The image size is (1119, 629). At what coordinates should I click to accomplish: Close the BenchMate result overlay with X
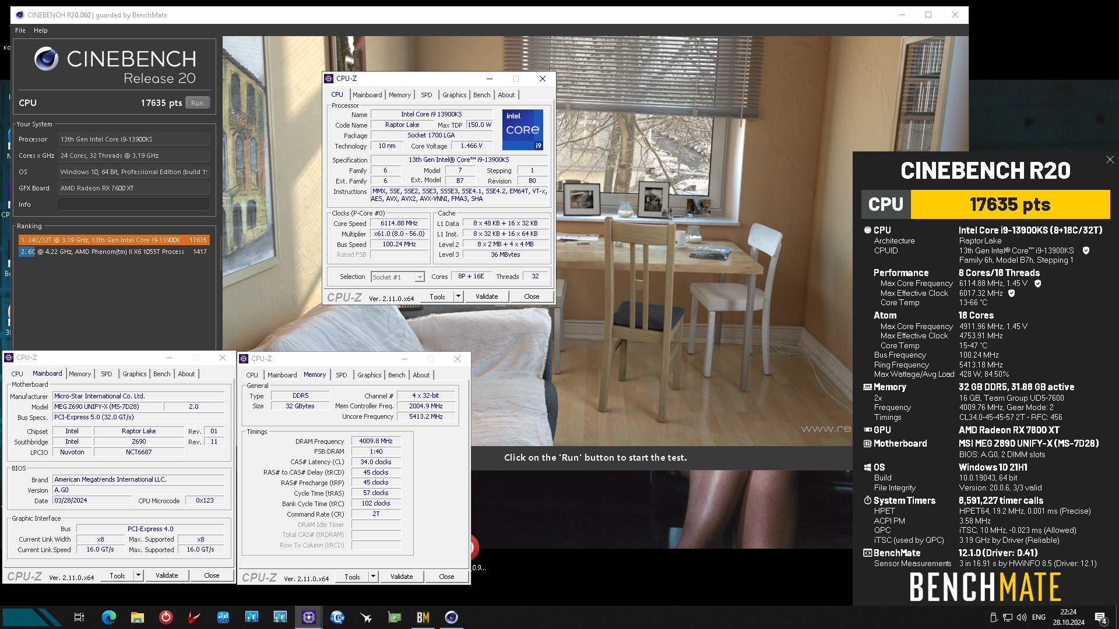point(1110,160)
